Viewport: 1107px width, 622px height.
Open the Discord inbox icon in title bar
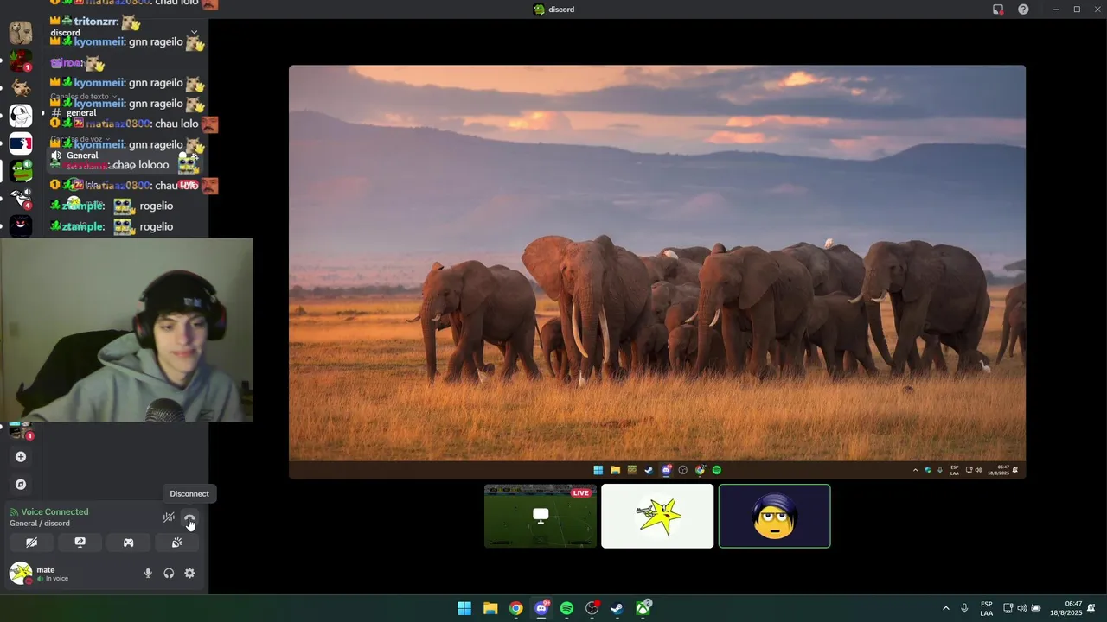point(998,10)
